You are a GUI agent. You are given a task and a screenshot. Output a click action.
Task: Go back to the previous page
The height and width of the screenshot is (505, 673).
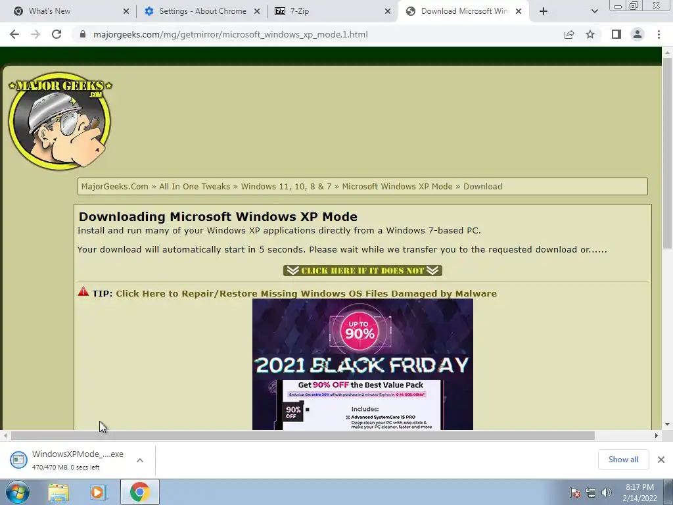point(14,34)
